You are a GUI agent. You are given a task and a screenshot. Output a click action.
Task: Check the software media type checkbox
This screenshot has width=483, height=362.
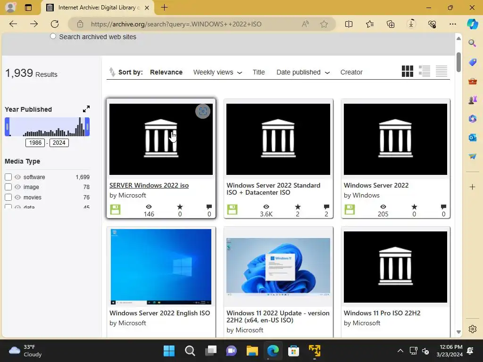click(8, 177)
